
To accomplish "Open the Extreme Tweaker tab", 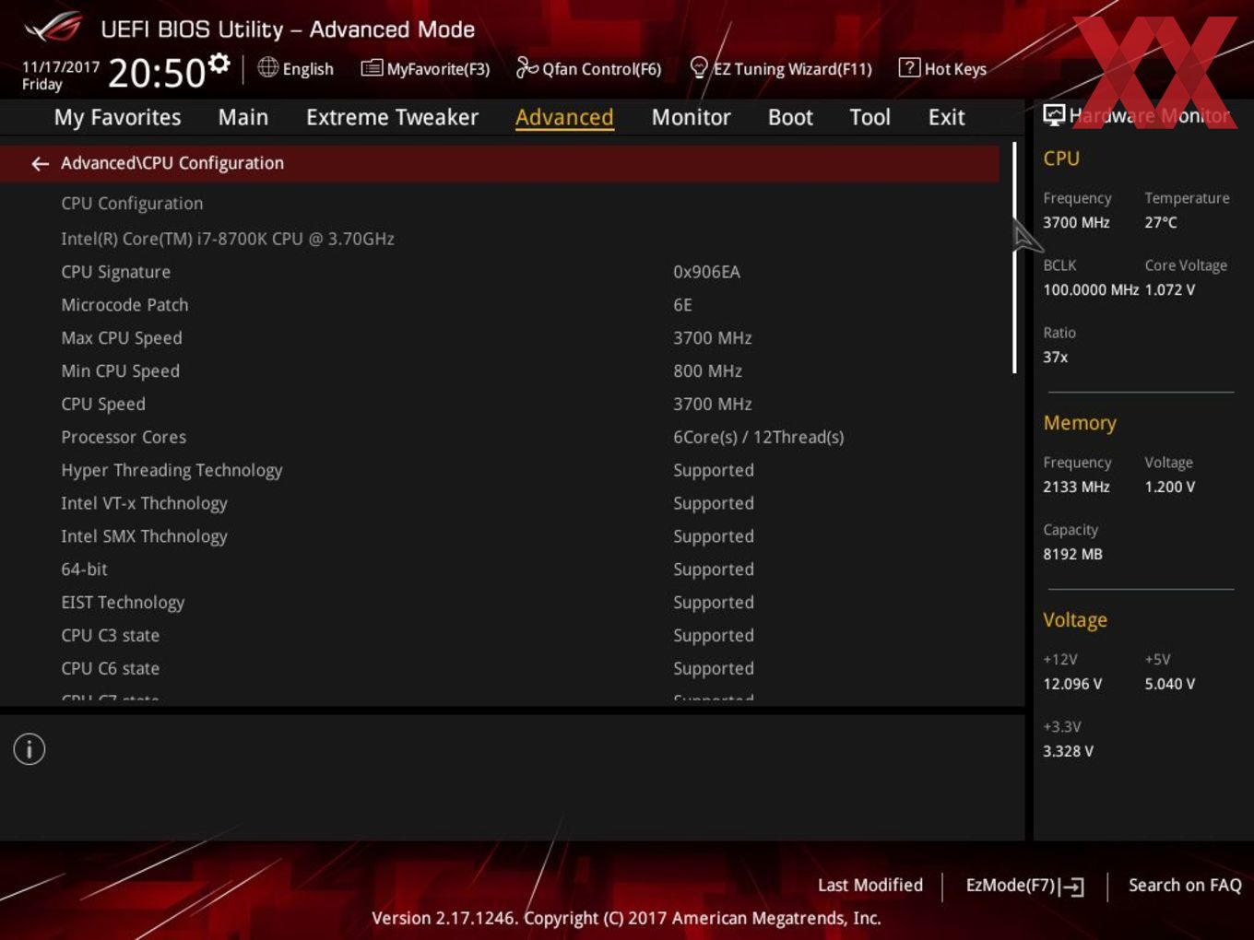I will (392, 117).
